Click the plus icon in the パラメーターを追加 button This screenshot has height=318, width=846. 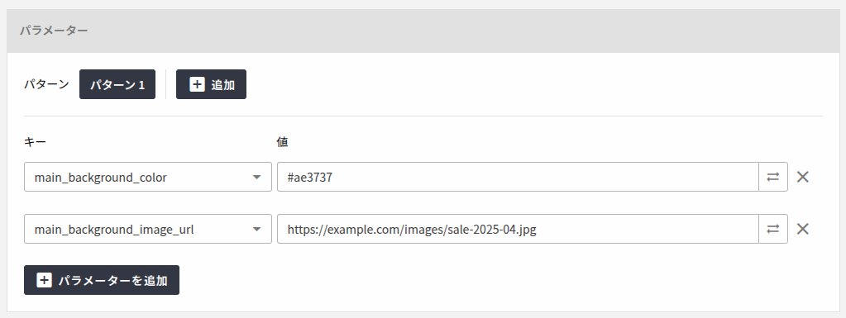pyautogui.click(x=44, y=280)
